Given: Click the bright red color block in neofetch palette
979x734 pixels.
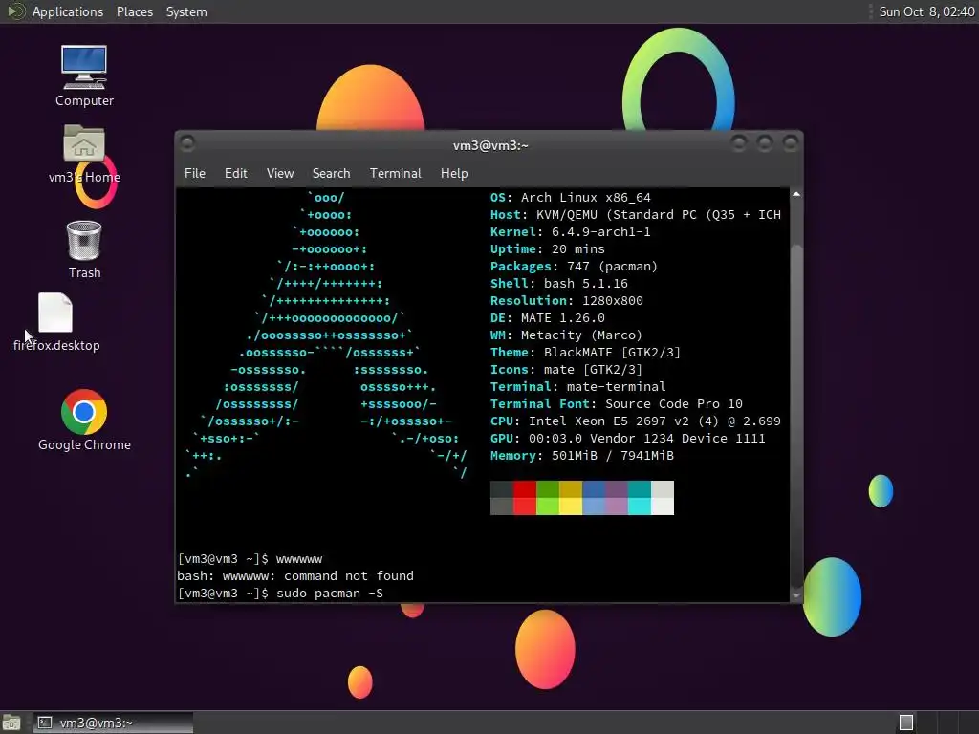Looking at the screenshot, I should click(525, 507).
